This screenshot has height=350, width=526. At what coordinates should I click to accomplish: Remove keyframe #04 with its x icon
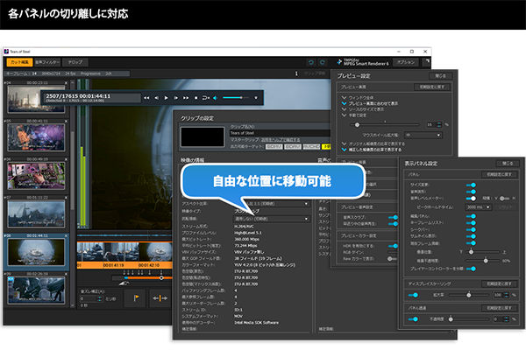click(66, 83)
